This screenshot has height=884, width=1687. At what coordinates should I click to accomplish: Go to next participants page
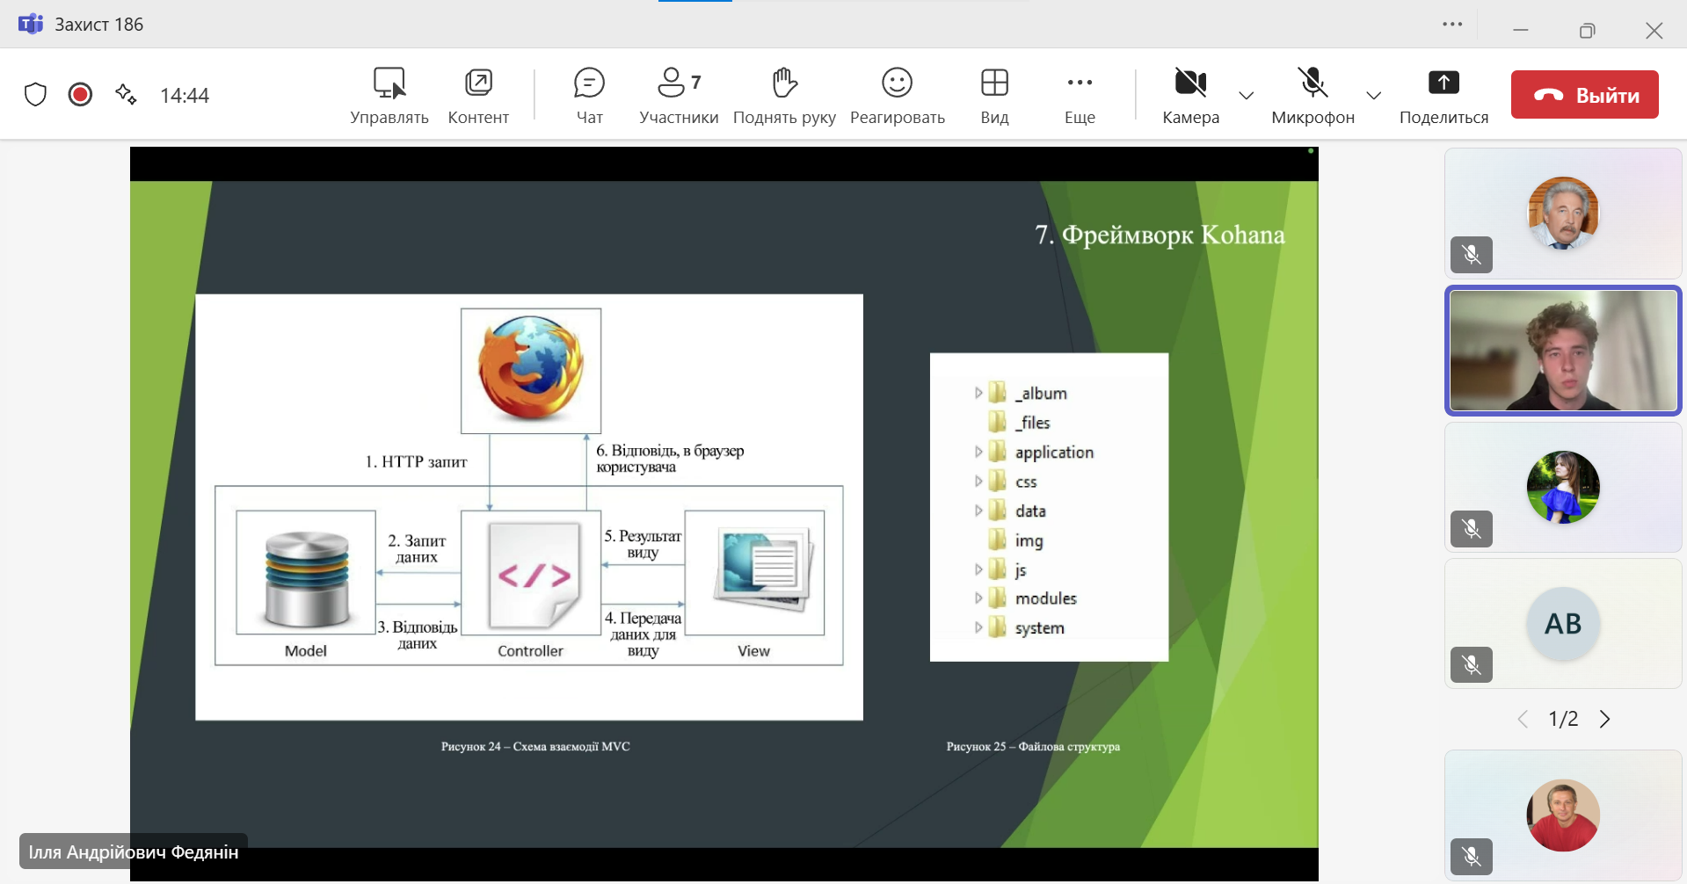pyautogui.click(x=1605, y=719)
